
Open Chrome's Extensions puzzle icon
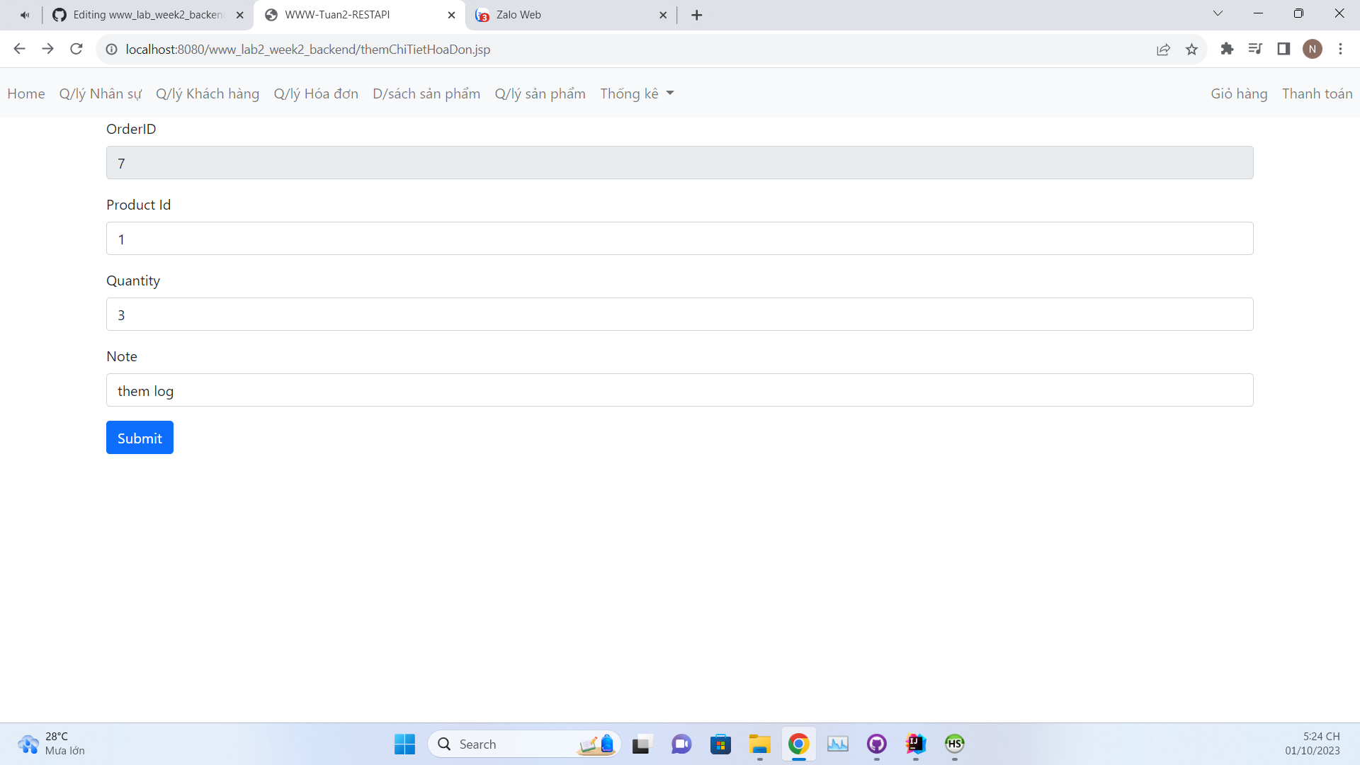coord(1228,49)
